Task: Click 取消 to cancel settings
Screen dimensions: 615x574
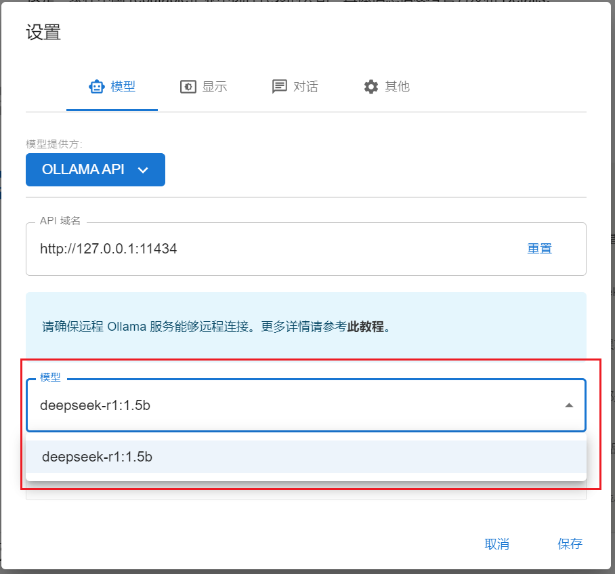Action: click(496, 544)
